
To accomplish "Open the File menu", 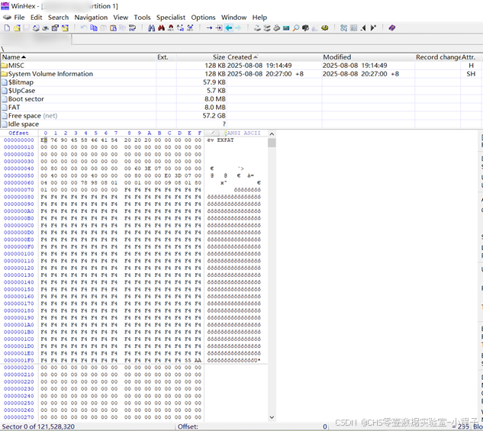I will pyautogui.click(x=19, y=18).
